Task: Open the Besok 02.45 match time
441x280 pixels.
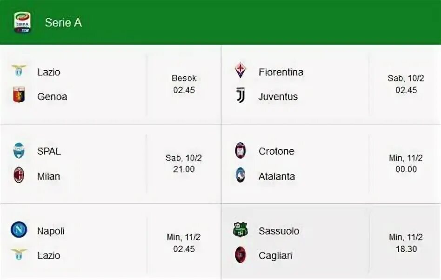Action: 184,84
